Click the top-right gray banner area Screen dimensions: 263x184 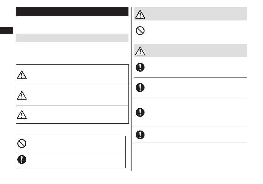(x=190, y=14)
